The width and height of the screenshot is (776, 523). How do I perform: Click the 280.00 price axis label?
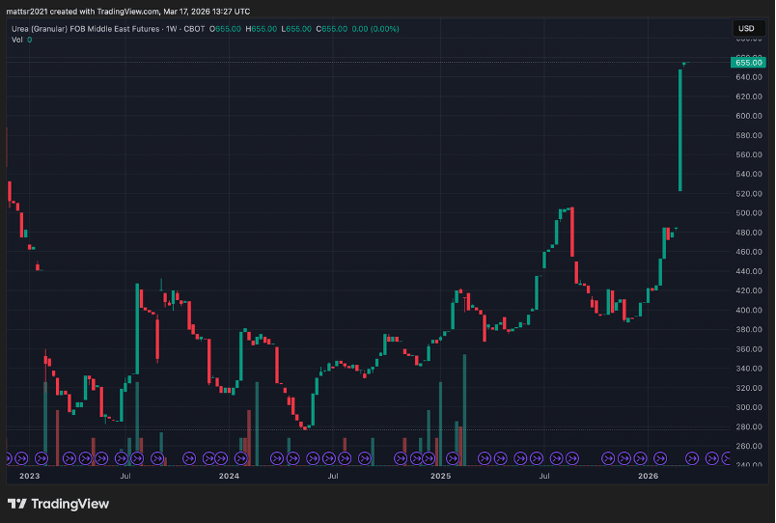click(749, 427)
